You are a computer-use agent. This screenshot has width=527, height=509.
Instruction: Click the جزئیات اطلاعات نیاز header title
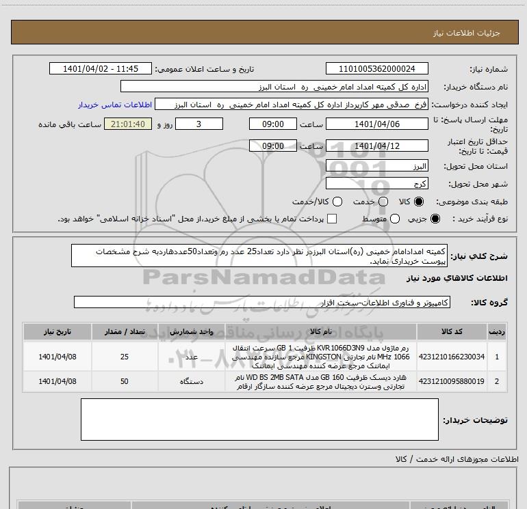pos(467,33)
